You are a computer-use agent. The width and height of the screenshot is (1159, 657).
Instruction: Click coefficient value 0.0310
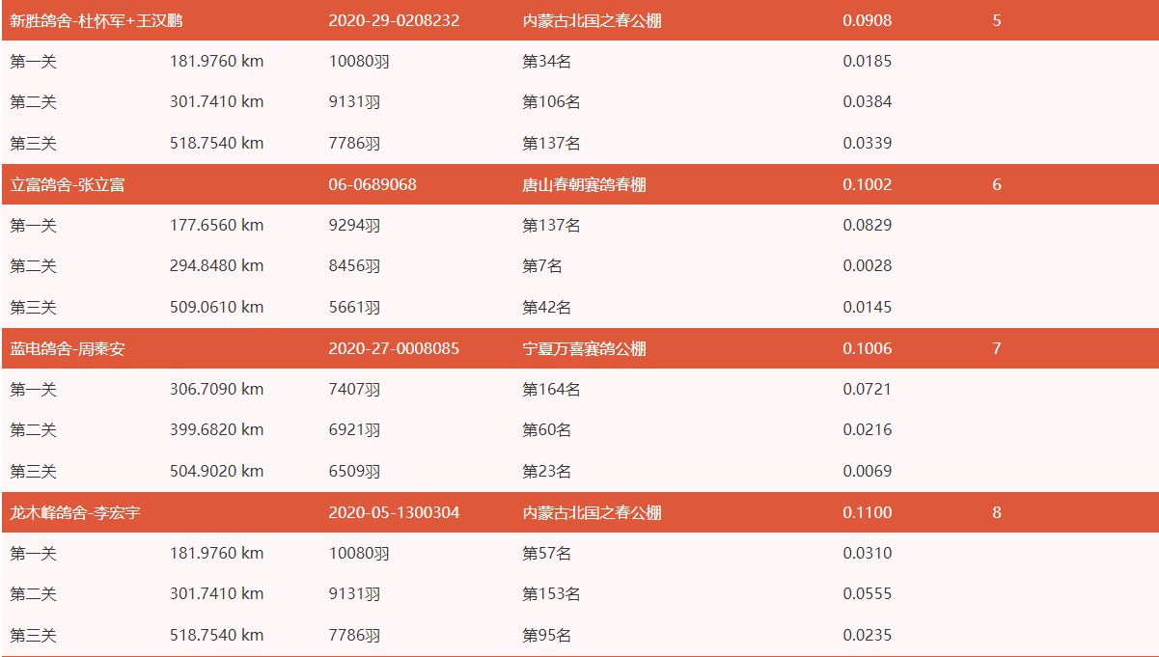pos(868,554)
